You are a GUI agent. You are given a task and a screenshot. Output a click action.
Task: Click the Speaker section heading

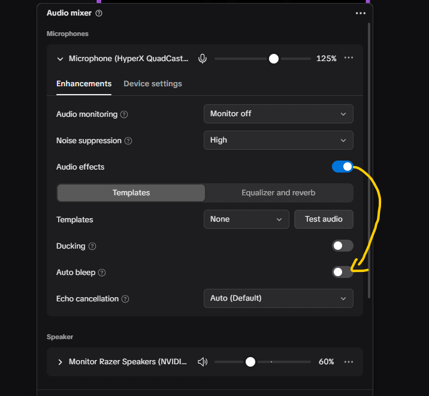point(60,337)
